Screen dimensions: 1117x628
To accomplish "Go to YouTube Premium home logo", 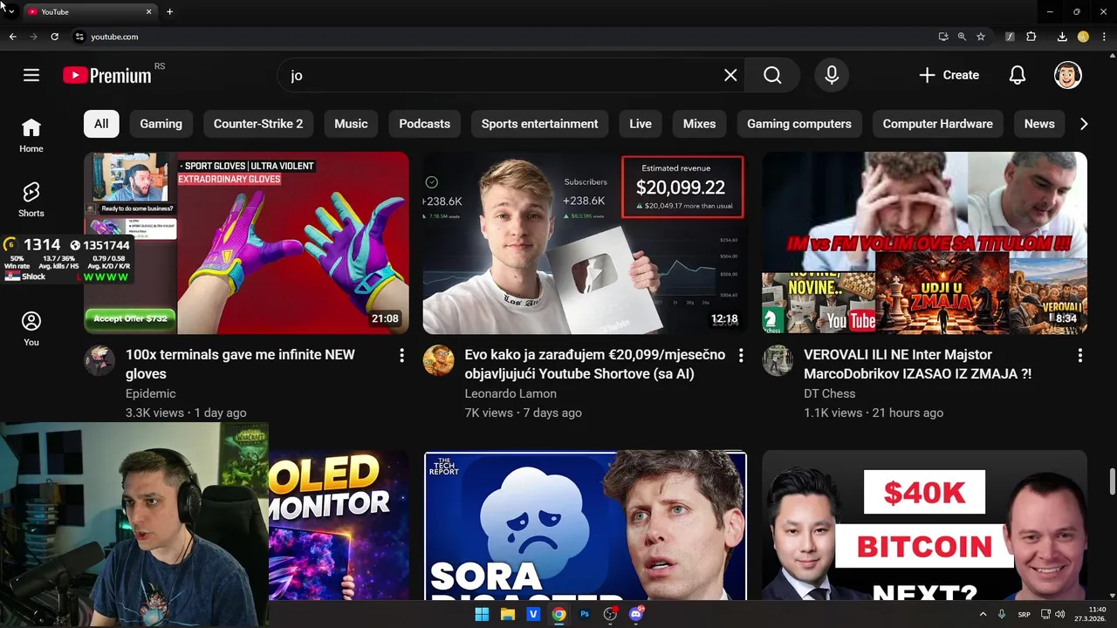I will [107, 76].
